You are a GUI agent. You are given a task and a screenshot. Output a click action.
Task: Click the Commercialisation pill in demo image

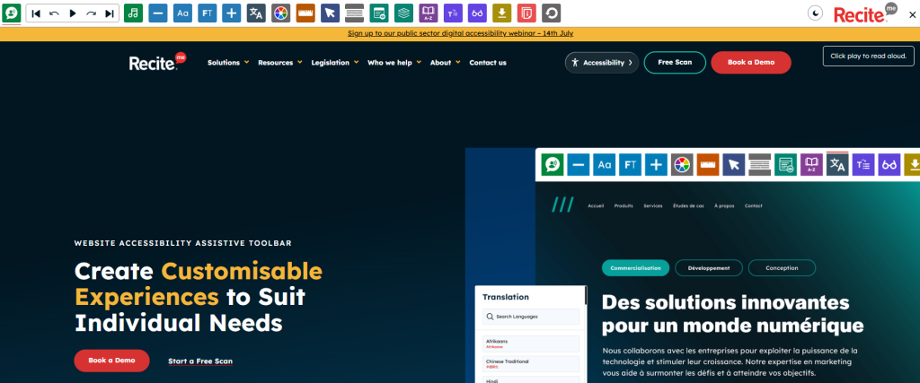point(635,268)
